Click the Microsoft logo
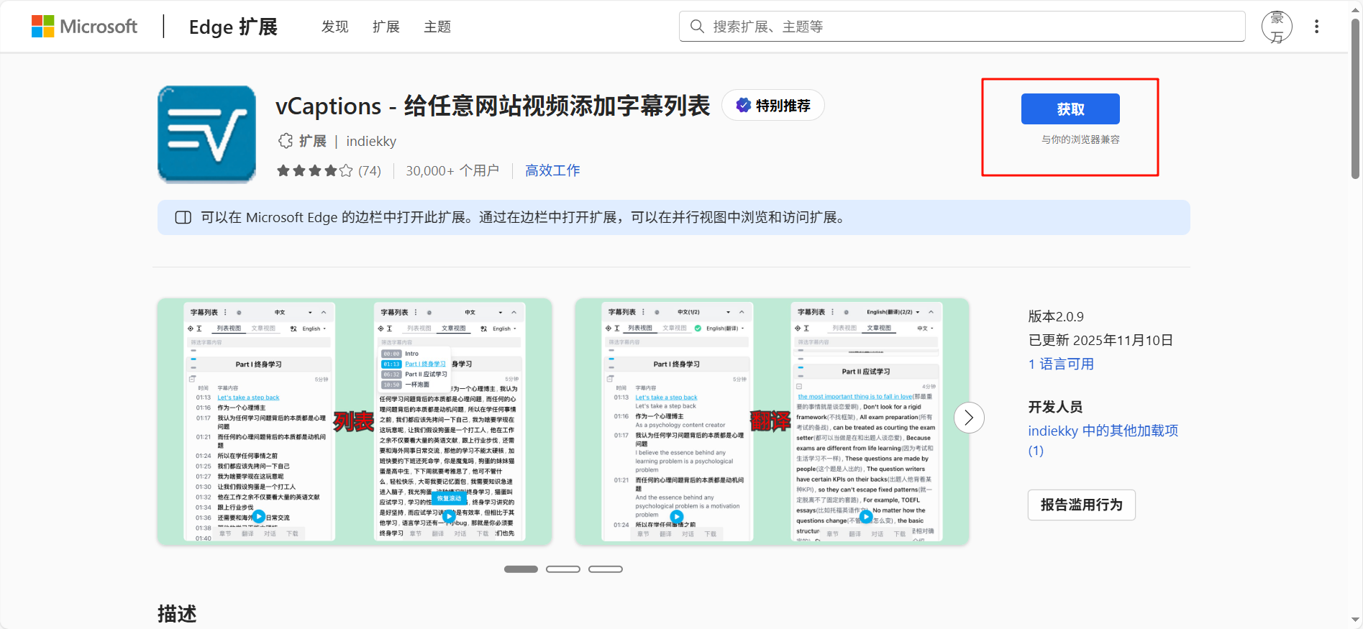Image resolution: width=1363 pixels, height=629 pixels. (84, 27)
